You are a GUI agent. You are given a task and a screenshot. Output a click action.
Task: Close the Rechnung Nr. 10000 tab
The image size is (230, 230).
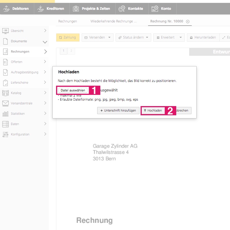188,22
